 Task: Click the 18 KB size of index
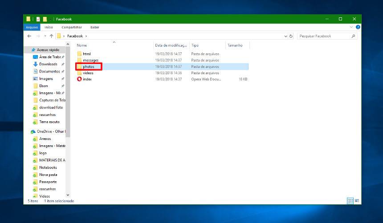click(243, 79)
